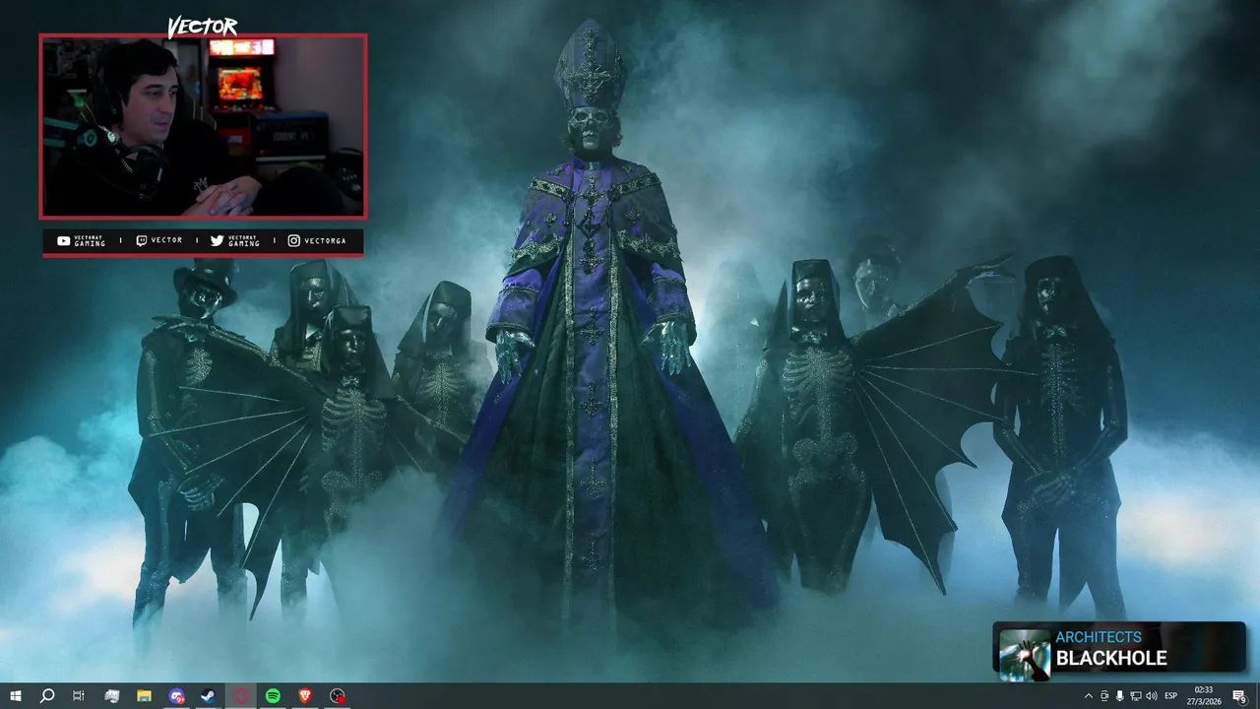Open Brave browser from the taskbar
1260x709 pixels.
[x=305, y=696]
